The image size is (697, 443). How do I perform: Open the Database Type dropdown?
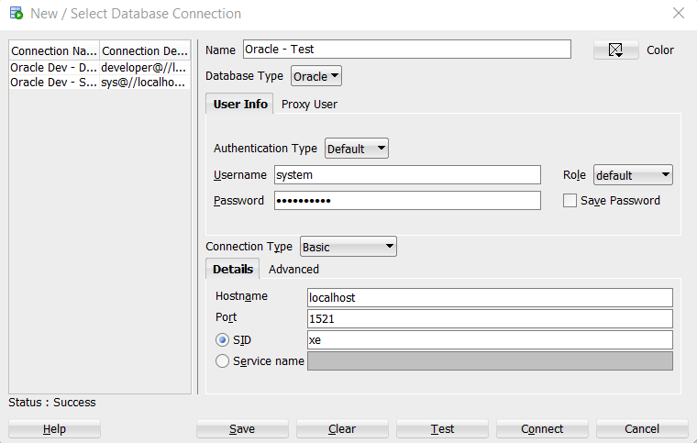(316, 76)
